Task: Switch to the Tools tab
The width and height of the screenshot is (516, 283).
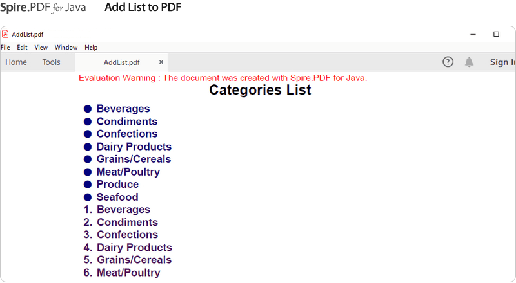Action: [52, 62]
